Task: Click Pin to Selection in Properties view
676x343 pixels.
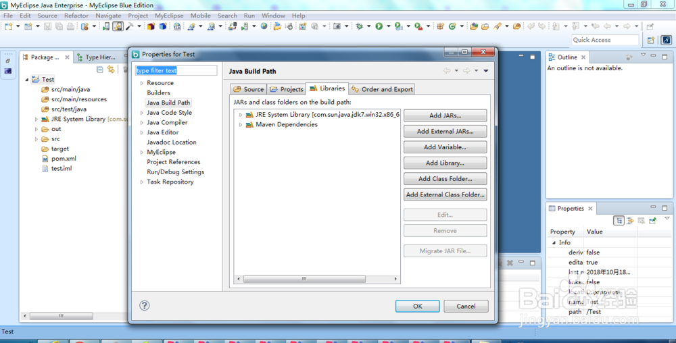Action: (653, 220)
